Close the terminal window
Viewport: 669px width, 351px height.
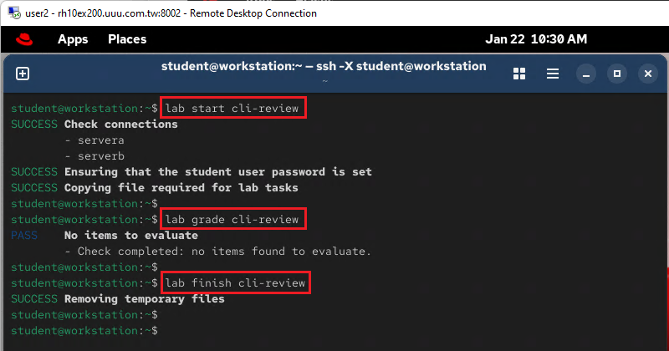coord(647,74)
